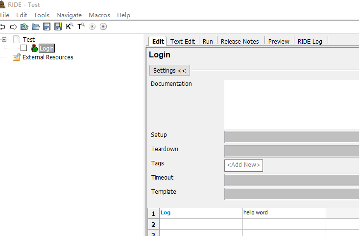Open the Macros menu
359x236 pixels.
click(99, 15)
